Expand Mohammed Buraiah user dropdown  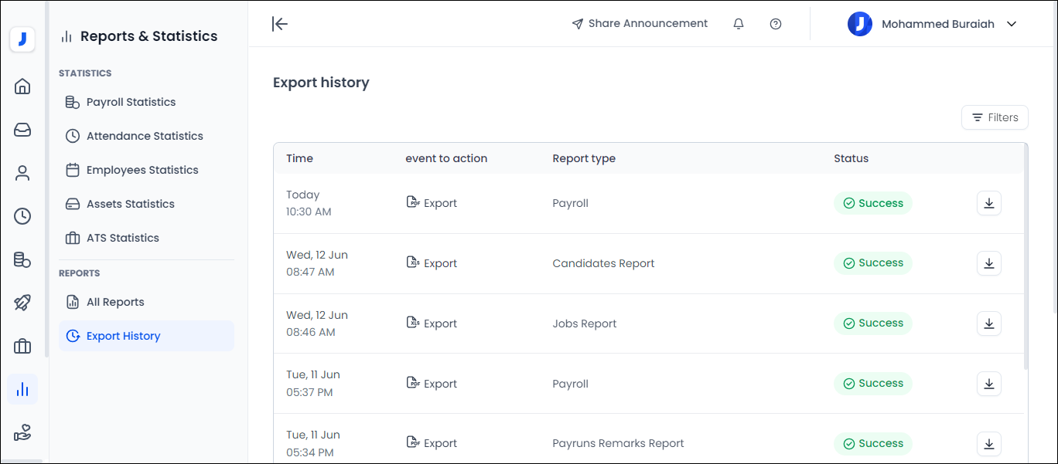click(x=1011, y=24)
